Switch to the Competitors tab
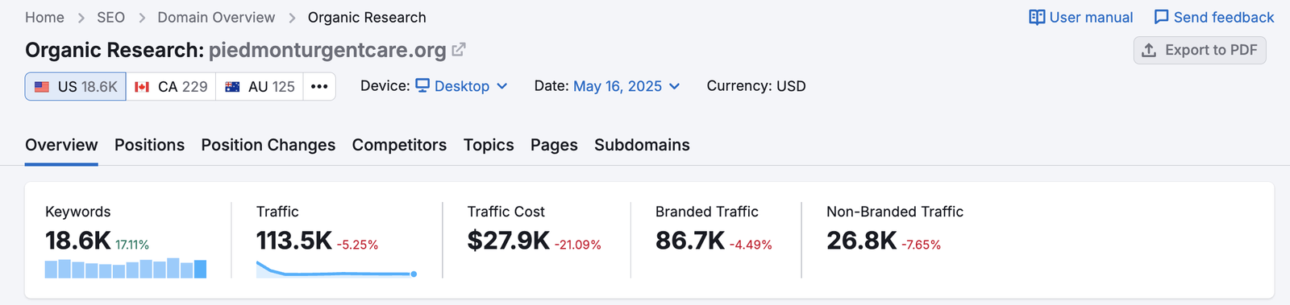1290x305 pixels. [x=399, y=145]
